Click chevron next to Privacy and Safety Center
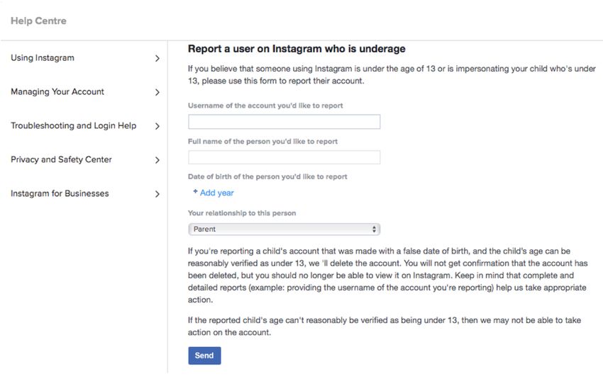 click(x=157, y=160)
